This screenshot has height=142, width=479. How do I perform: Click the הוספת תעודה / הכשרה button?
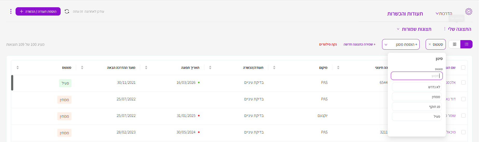click(38, 11)
